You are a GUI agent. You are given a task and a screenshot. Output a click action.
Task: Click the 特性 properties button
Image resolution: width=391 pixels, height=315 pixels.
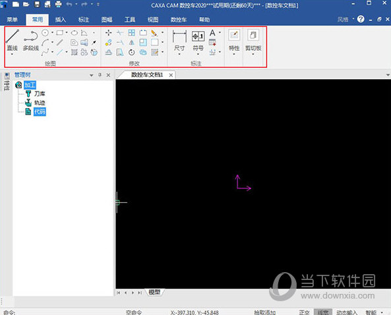point(234,41)
